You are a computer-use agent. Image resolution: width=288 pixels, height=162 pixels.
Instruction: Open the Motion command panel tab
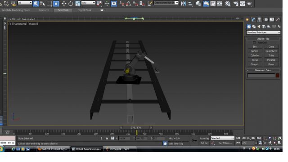(266, 19)
